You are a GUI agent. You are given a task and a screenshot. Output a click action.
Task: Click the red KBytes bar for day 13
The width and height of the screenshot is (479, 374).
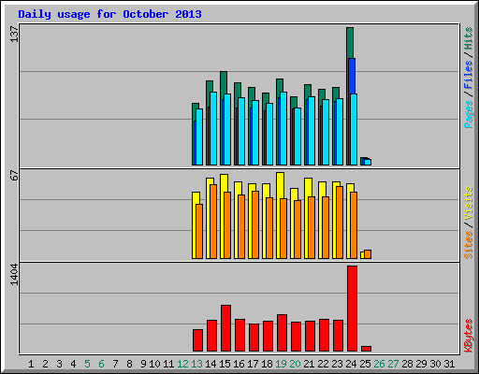point(197,340)
